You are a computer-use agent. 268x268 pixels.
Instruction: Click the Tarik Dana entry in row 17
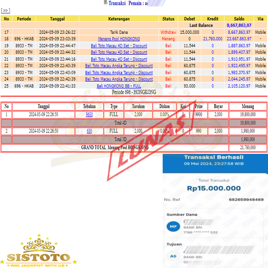(119, 32)
